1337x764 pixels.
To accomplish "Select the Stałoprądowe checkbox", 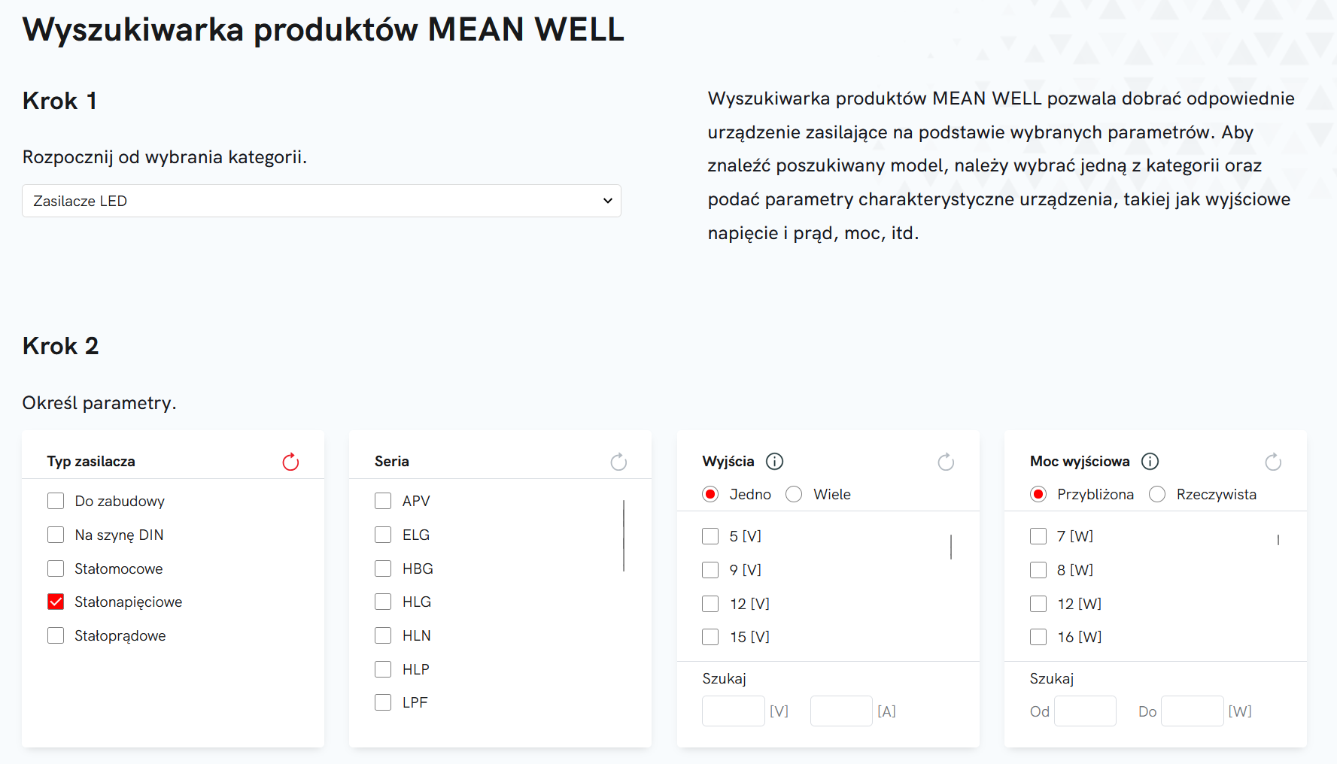I will tap(56, 635).
